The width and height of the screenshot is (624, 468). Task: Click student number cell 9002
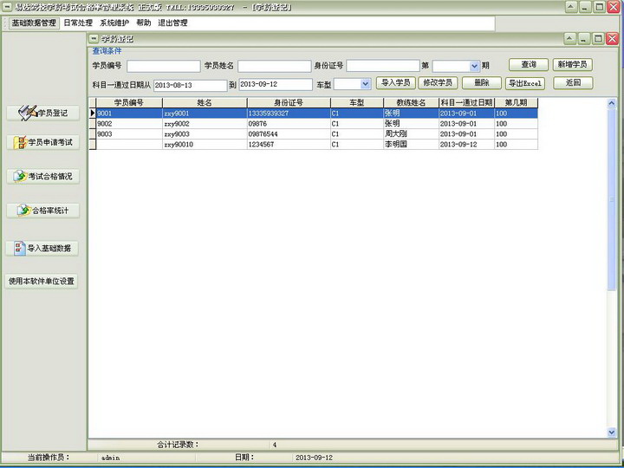[x=129, y=124]
